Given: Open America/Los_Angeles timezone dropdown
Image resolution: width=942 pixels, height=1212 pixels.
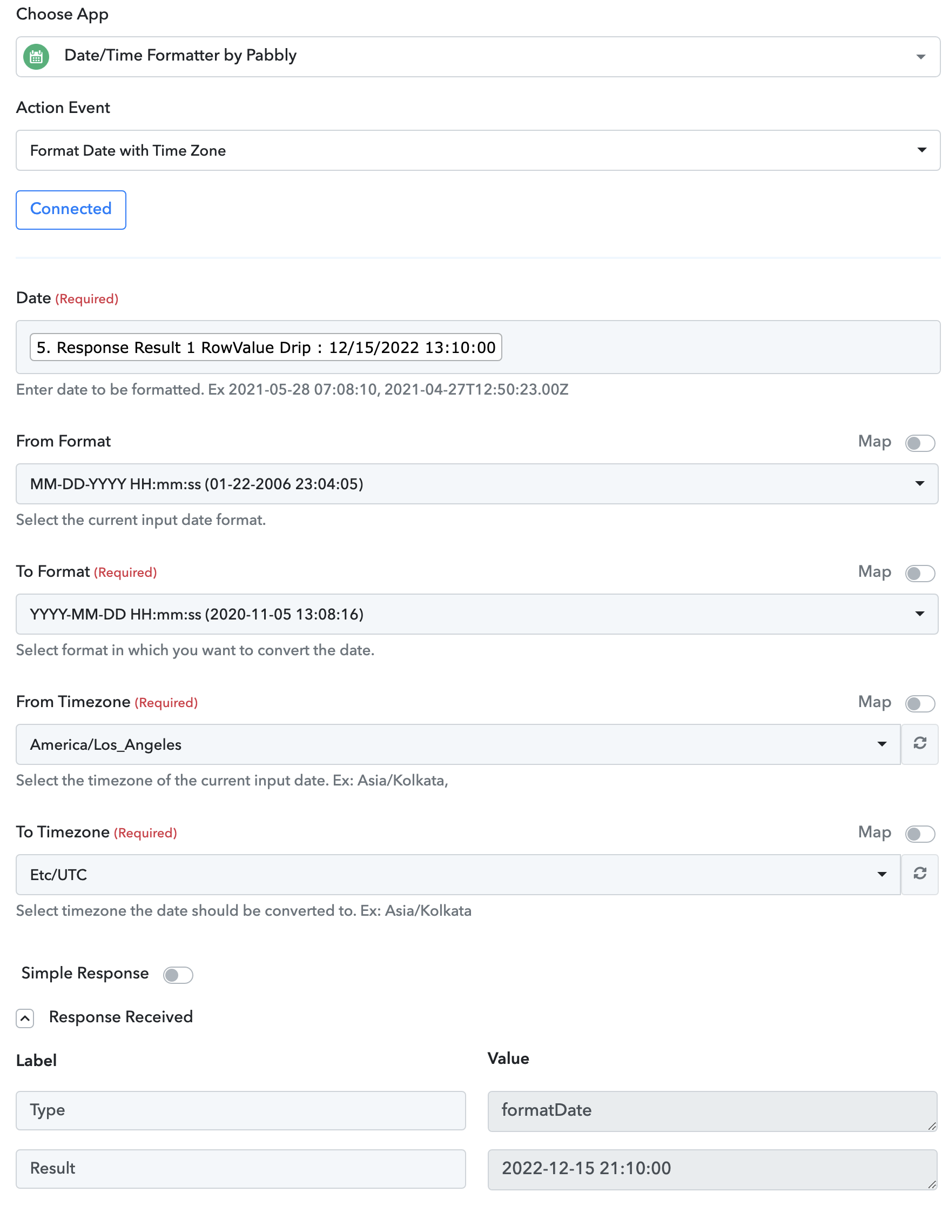Looking at the screenshot, I should point(458,745).
